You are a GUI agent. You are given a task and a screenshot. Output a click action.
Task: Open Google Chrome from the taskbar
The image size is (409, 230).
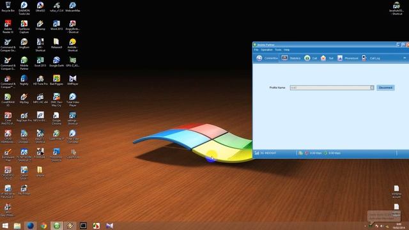pos(43,226)
